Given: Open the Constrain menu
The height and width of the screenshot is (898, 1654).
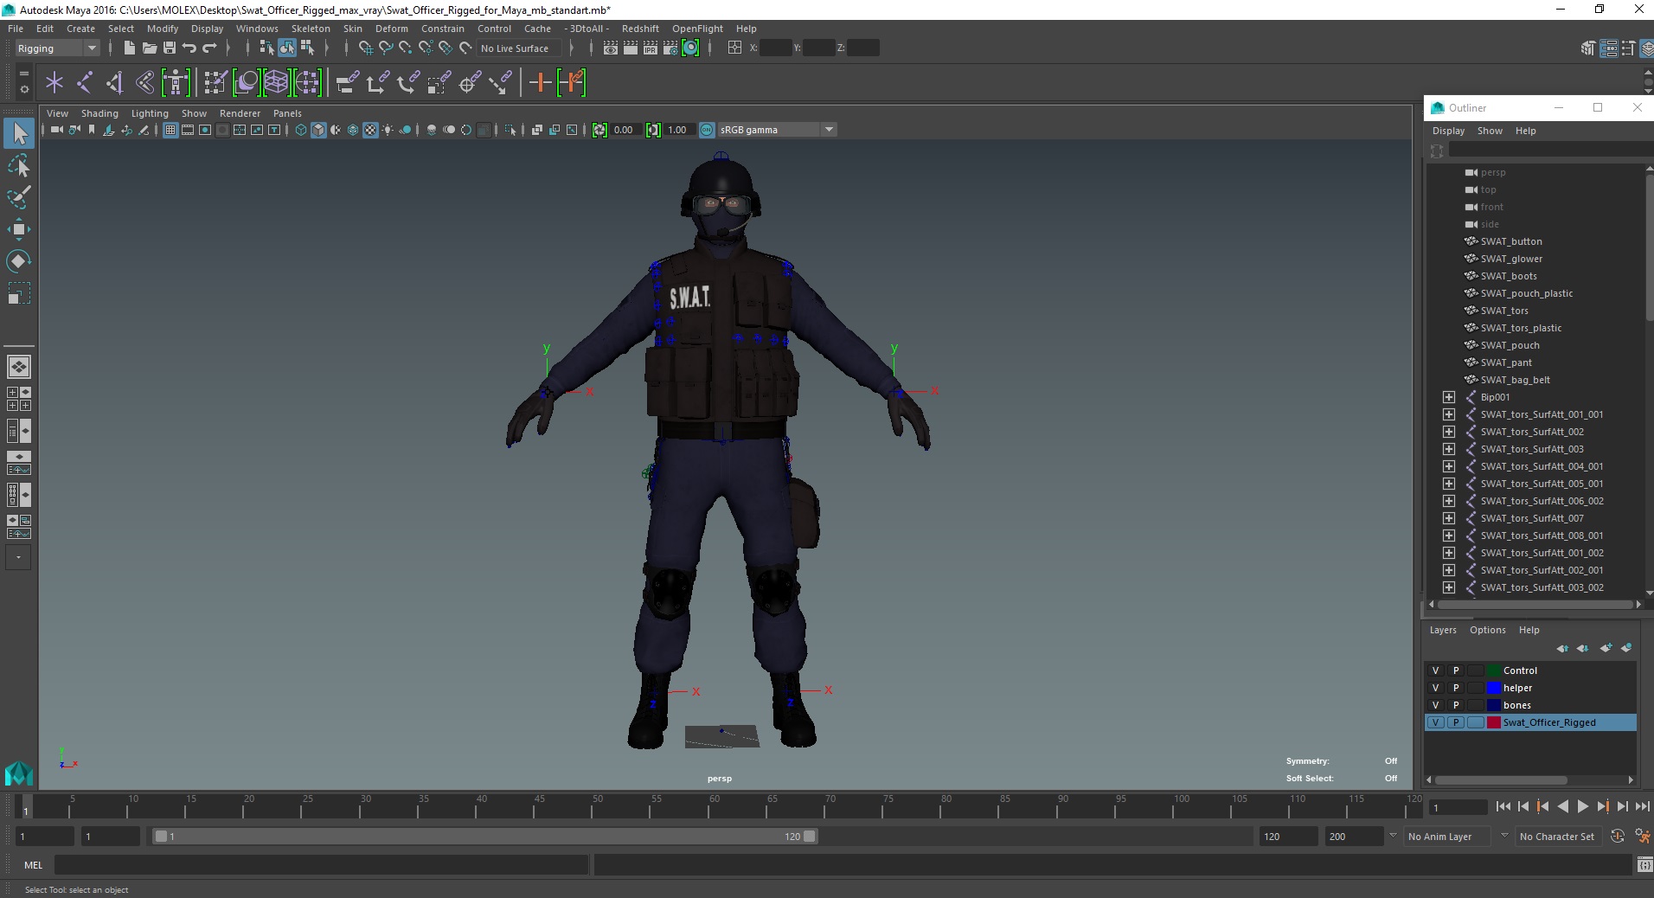Looking at the screenshot, I should 442,29.
